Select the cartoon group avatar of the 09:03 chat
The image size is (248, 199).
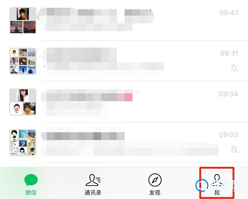point(23,143)
